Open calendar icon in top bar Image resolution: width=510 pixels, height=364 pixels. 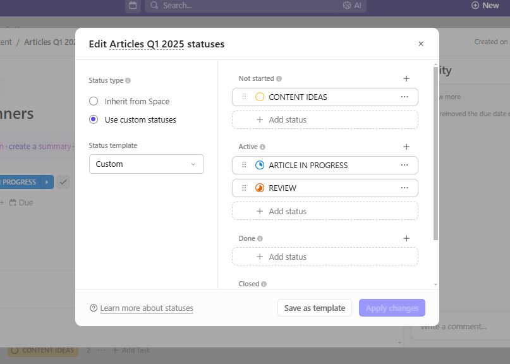click(133, 6)
